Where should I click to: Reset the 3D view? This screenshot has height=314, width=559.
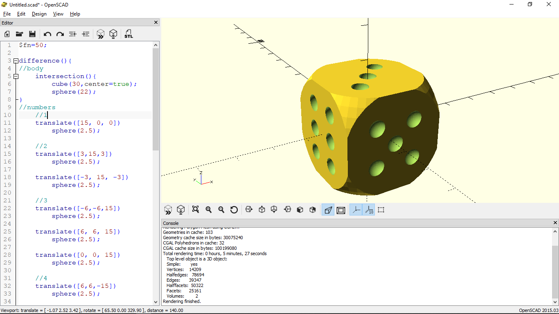tap(234, 210)
